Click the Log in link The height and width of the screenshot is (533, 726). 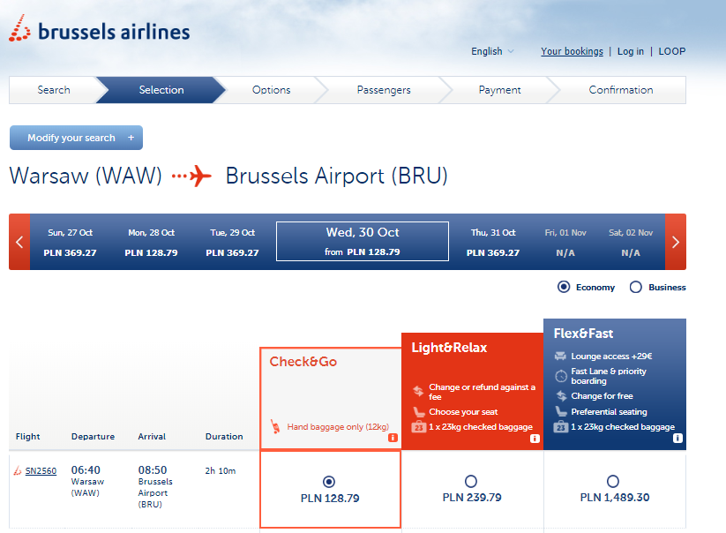(x=630, y=51)
